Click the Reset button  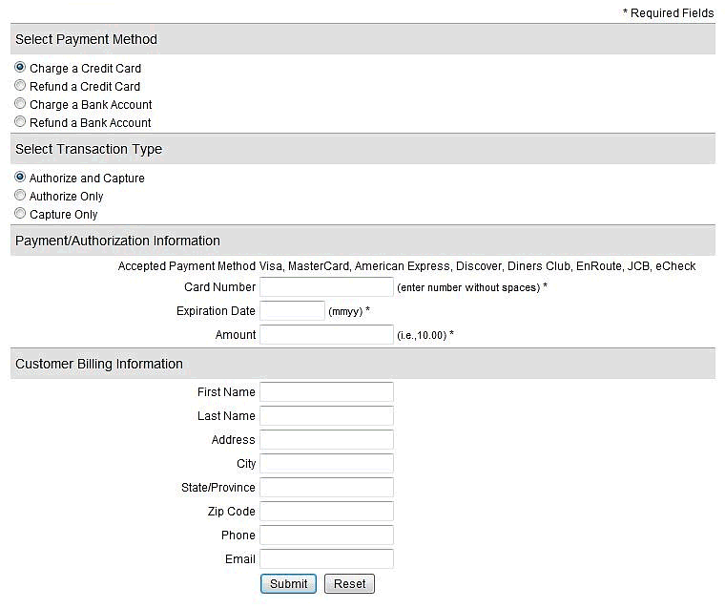(349, 583)
